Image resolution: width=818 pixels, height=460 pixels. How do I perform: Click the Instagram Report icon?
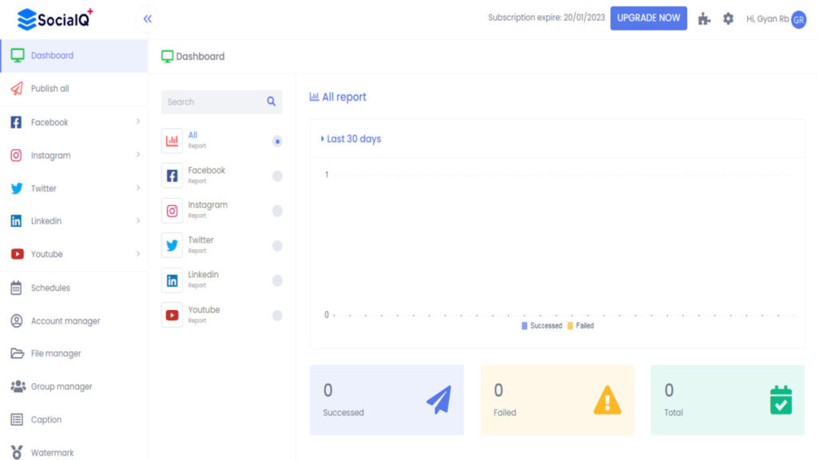click(x=172, y=211)
